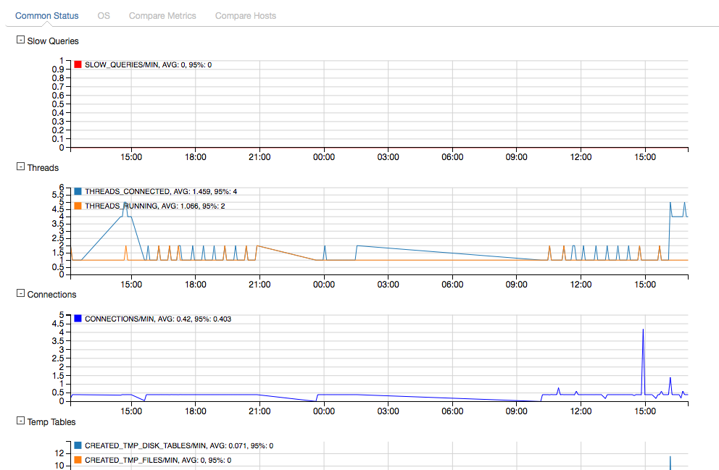Hide the Connections section using its minus box

point(20,294)
